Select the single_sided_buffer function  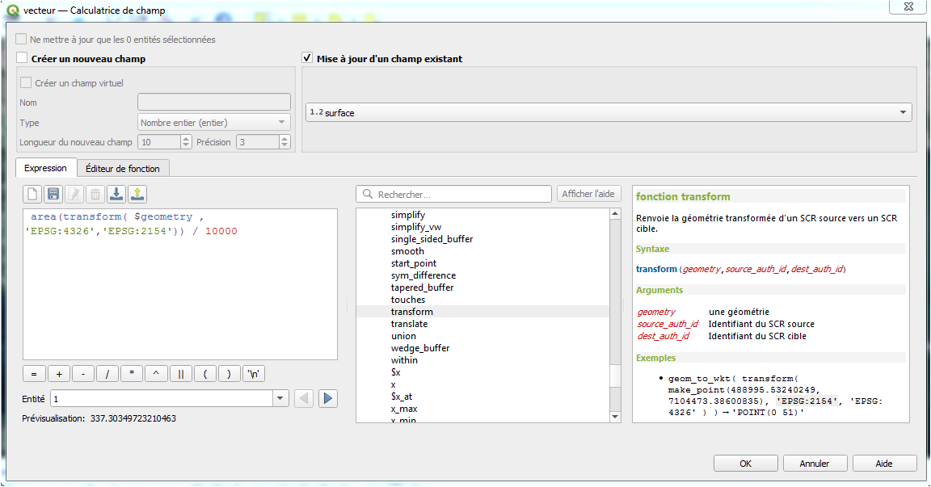(x=432, y=239)
